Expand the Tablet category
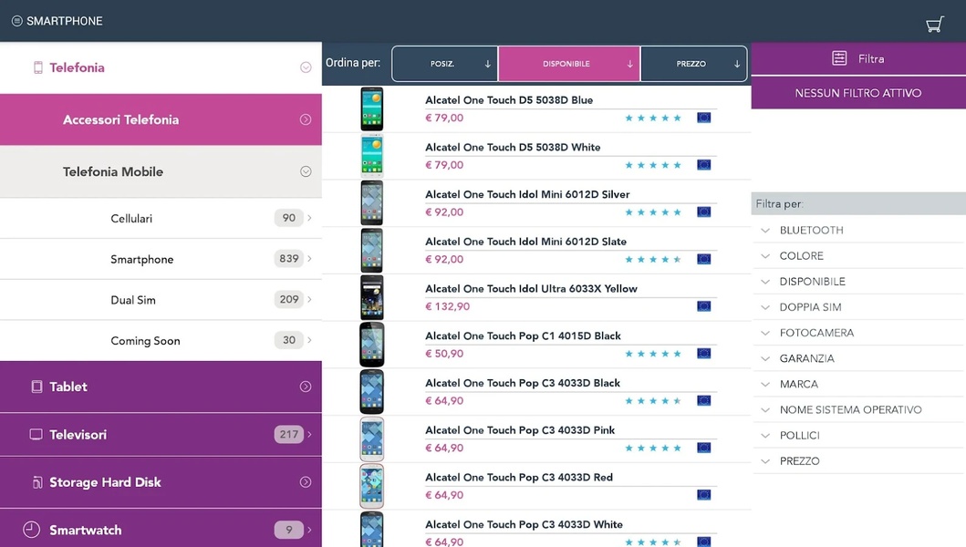Viewport: 966px width, 547px height. 306,387
